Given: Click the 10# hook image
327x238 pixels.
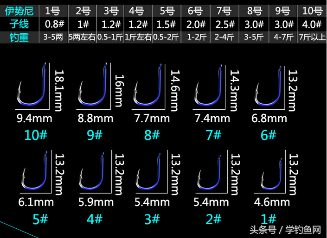Looking at the screenshot, I should (x=32, y=84).
